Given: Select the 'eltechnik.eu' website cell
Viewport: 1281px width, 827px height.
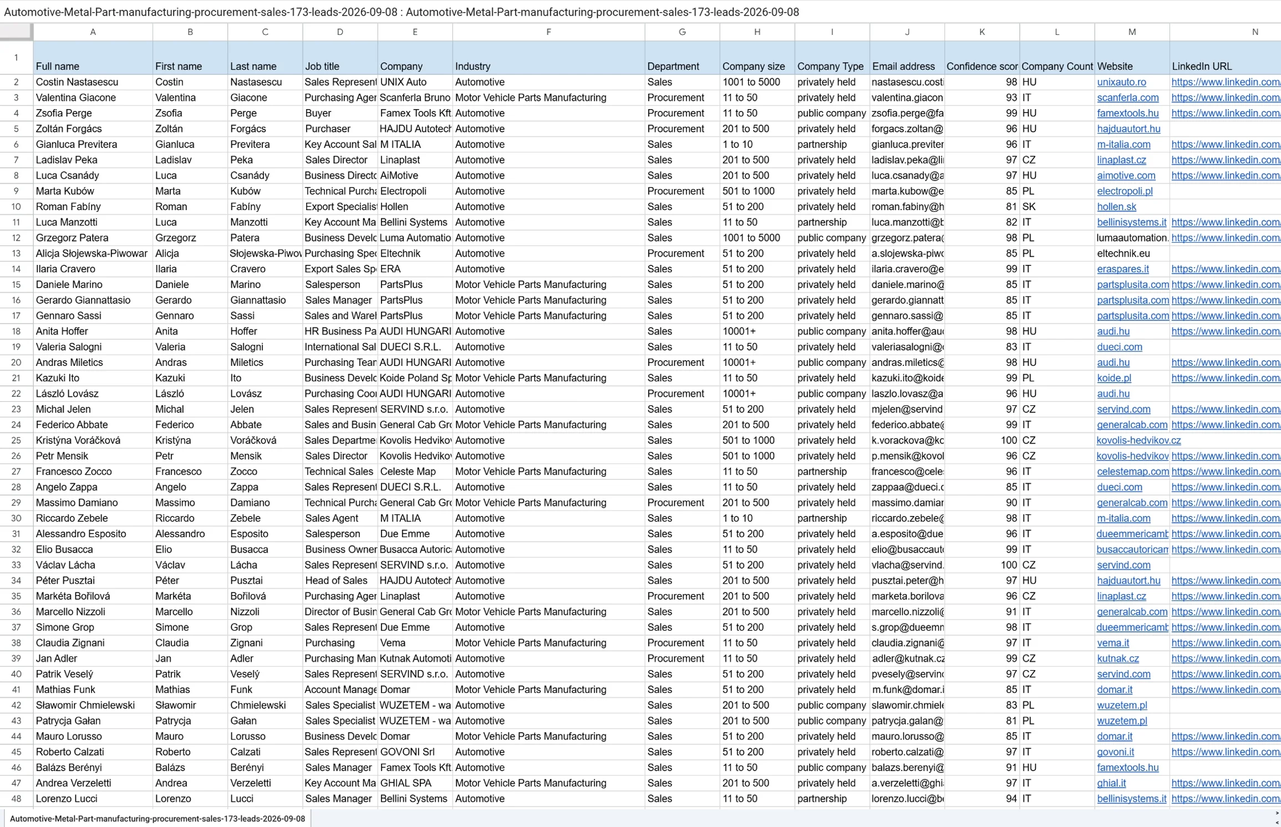Looking at the screenshot, I should tap(1132, 253).
